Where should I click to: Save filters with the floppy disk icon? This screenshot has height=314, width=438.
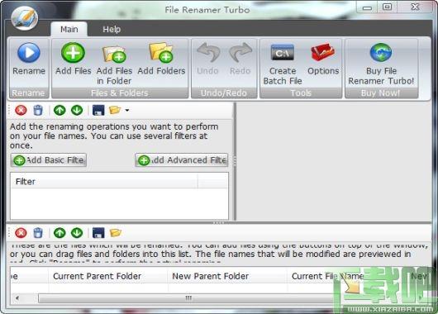(98, 110)
